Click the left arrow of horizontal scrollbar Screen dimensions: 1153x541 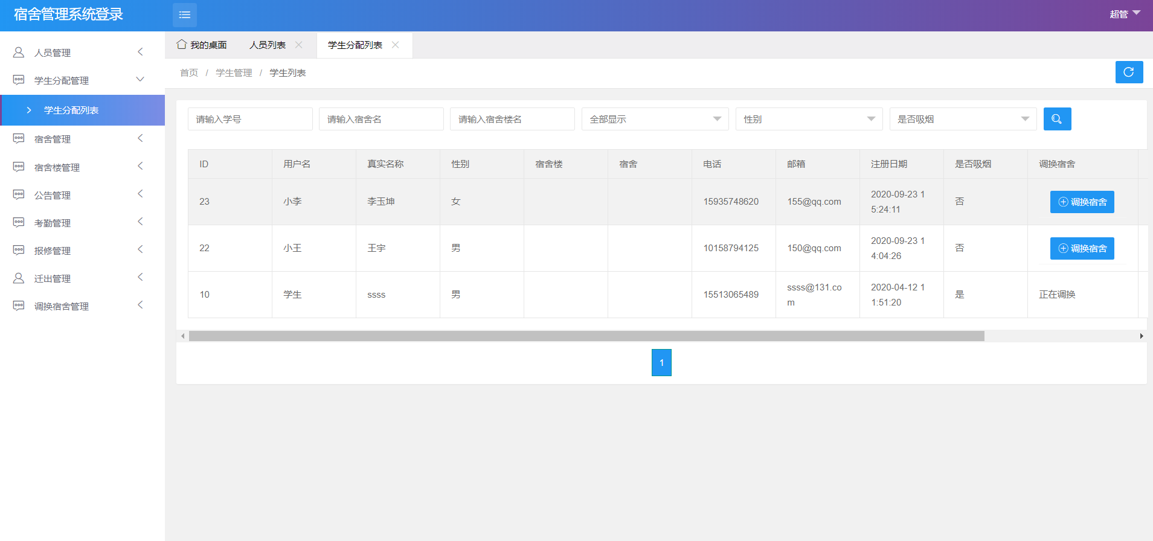click(183, 336)
